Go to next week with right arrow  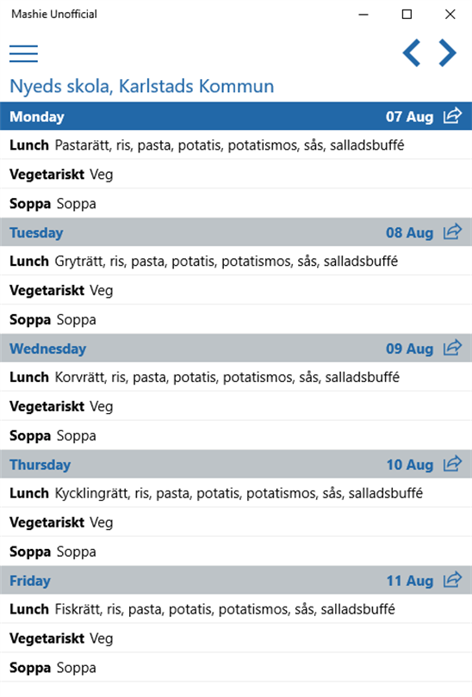pyautogui.click(x=447, y=52)
